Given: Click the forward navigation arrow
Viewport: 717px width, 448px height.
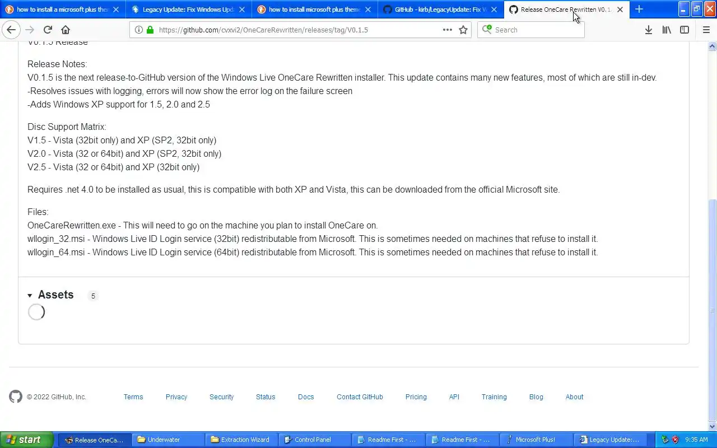Looking at the screenshot, I should pyautogui.click(x=30, y=30).
